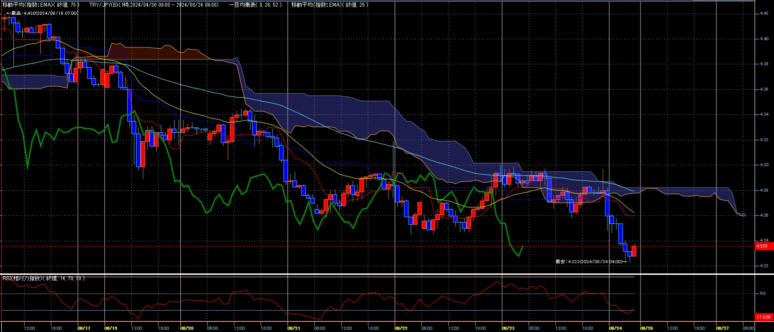The height and width of the screenshot is (332, 774).
Task: Click the 4.36 price axis label
Action: coord(764,89)
